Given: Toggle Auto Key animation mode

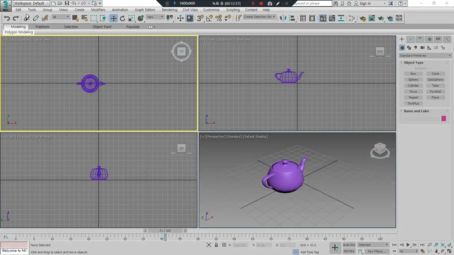Looking at the screenshot, I should pyautogui.click(x=349, y=245).
